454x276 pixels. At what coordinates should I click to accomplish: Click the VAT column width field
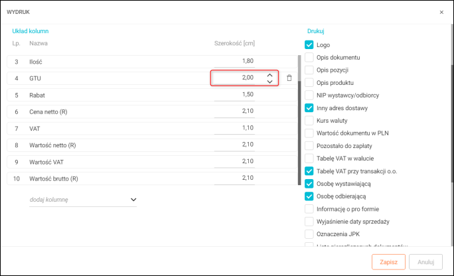[x=234, y=128]
